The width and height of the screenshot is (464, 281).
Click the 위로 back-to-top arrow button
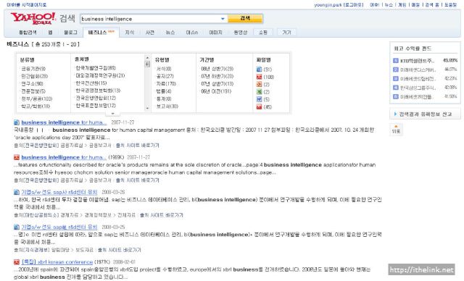point(396,129)
